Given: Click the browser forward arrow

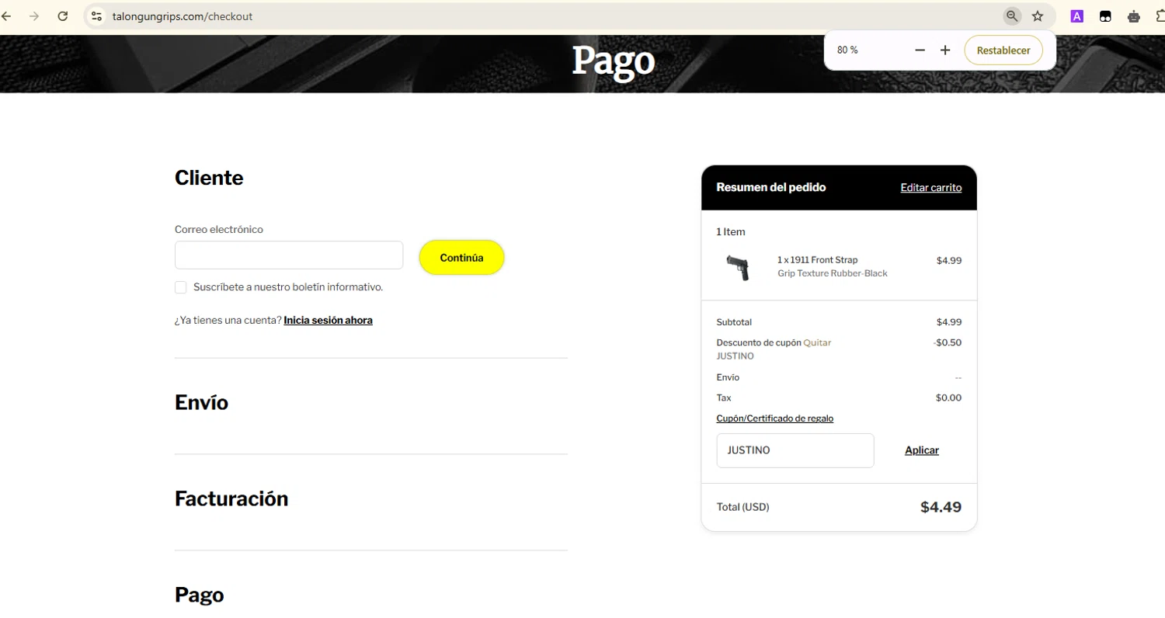Looking at the screenshot, I should click(34, 16).
